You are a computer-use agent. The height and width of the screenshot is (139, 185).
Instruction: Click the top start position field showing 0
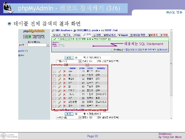pos(105,58)
